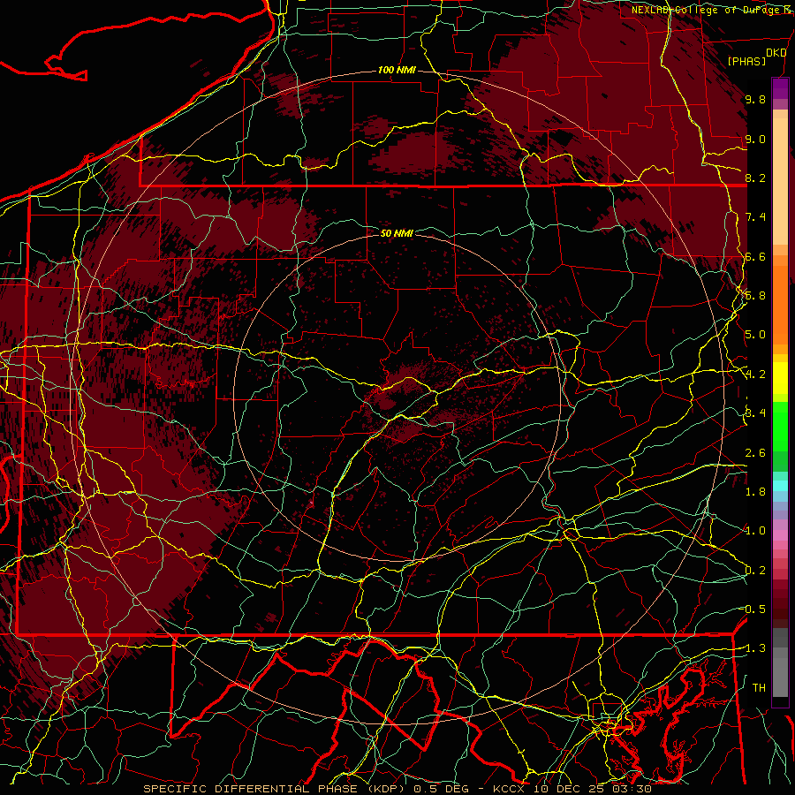795x795 pixels.
Task: Click the KCCX radar station identifier
Action: point(510,789)
